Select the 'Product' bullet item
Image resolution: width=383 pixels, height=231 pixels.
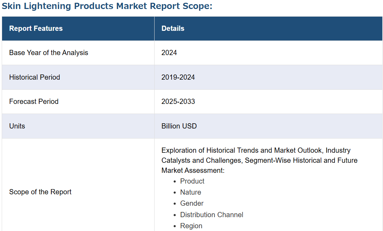pos(192,181)
